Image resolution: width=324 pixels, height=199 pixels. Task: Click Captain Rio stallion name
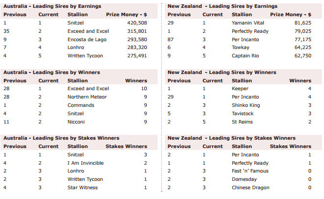245,56
